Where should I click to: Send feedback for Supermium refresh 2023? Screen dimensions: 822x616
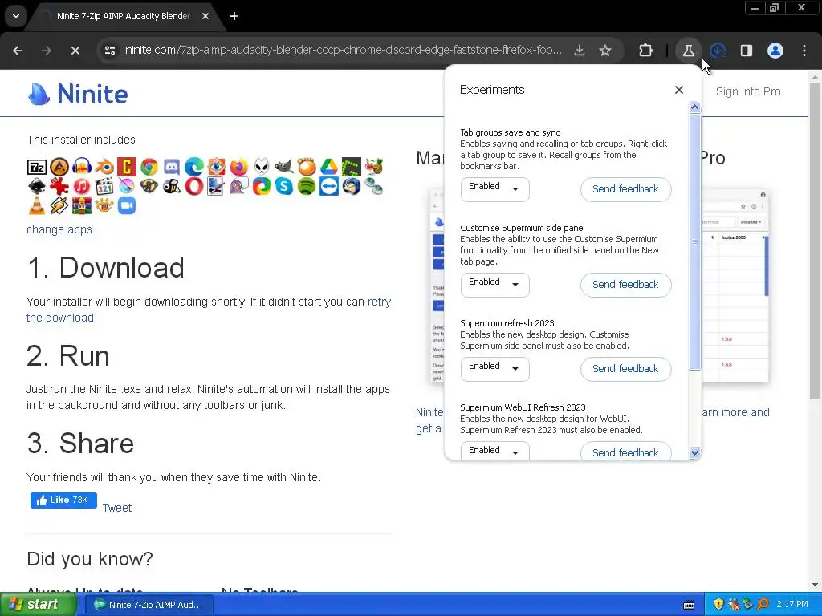coord(625,369)
